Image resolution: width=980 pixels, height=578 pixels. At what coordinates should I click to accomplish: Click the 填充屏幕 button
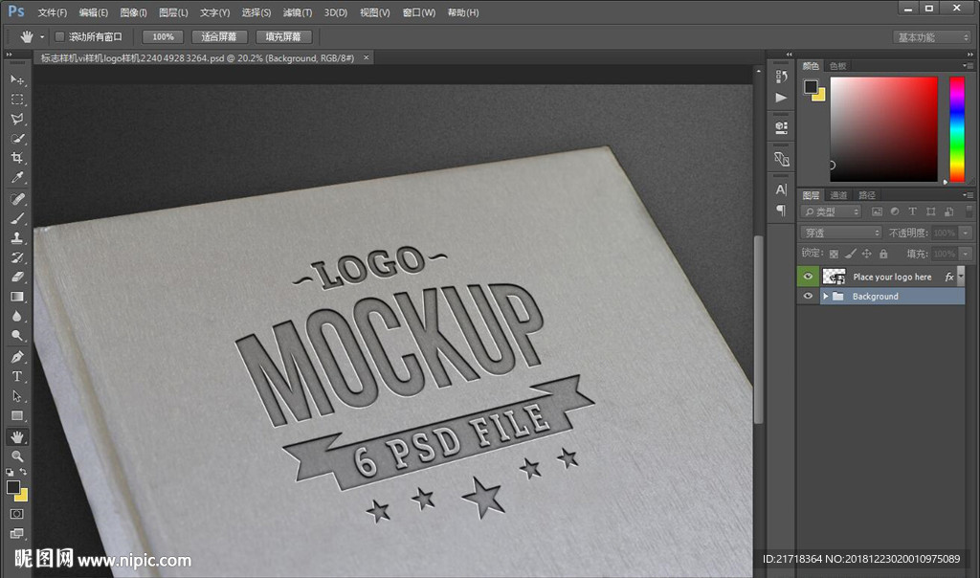click(x=283, y=36)
